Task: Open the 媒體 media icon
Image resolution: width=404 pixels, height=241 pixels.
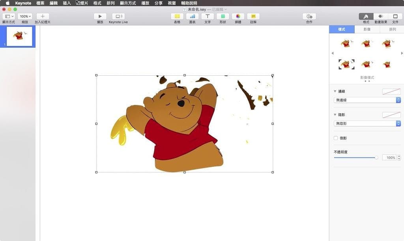Action: tap(238, 16)
